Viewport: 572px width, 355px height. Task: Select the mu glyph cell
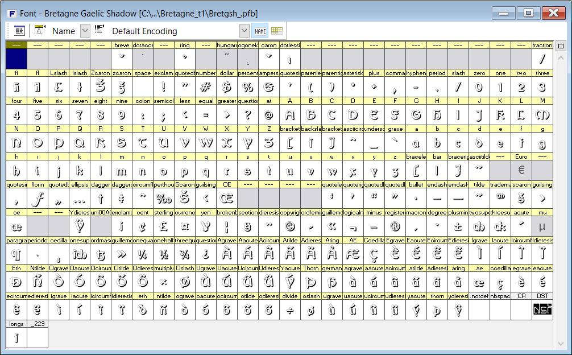click(x=542, y=226)
